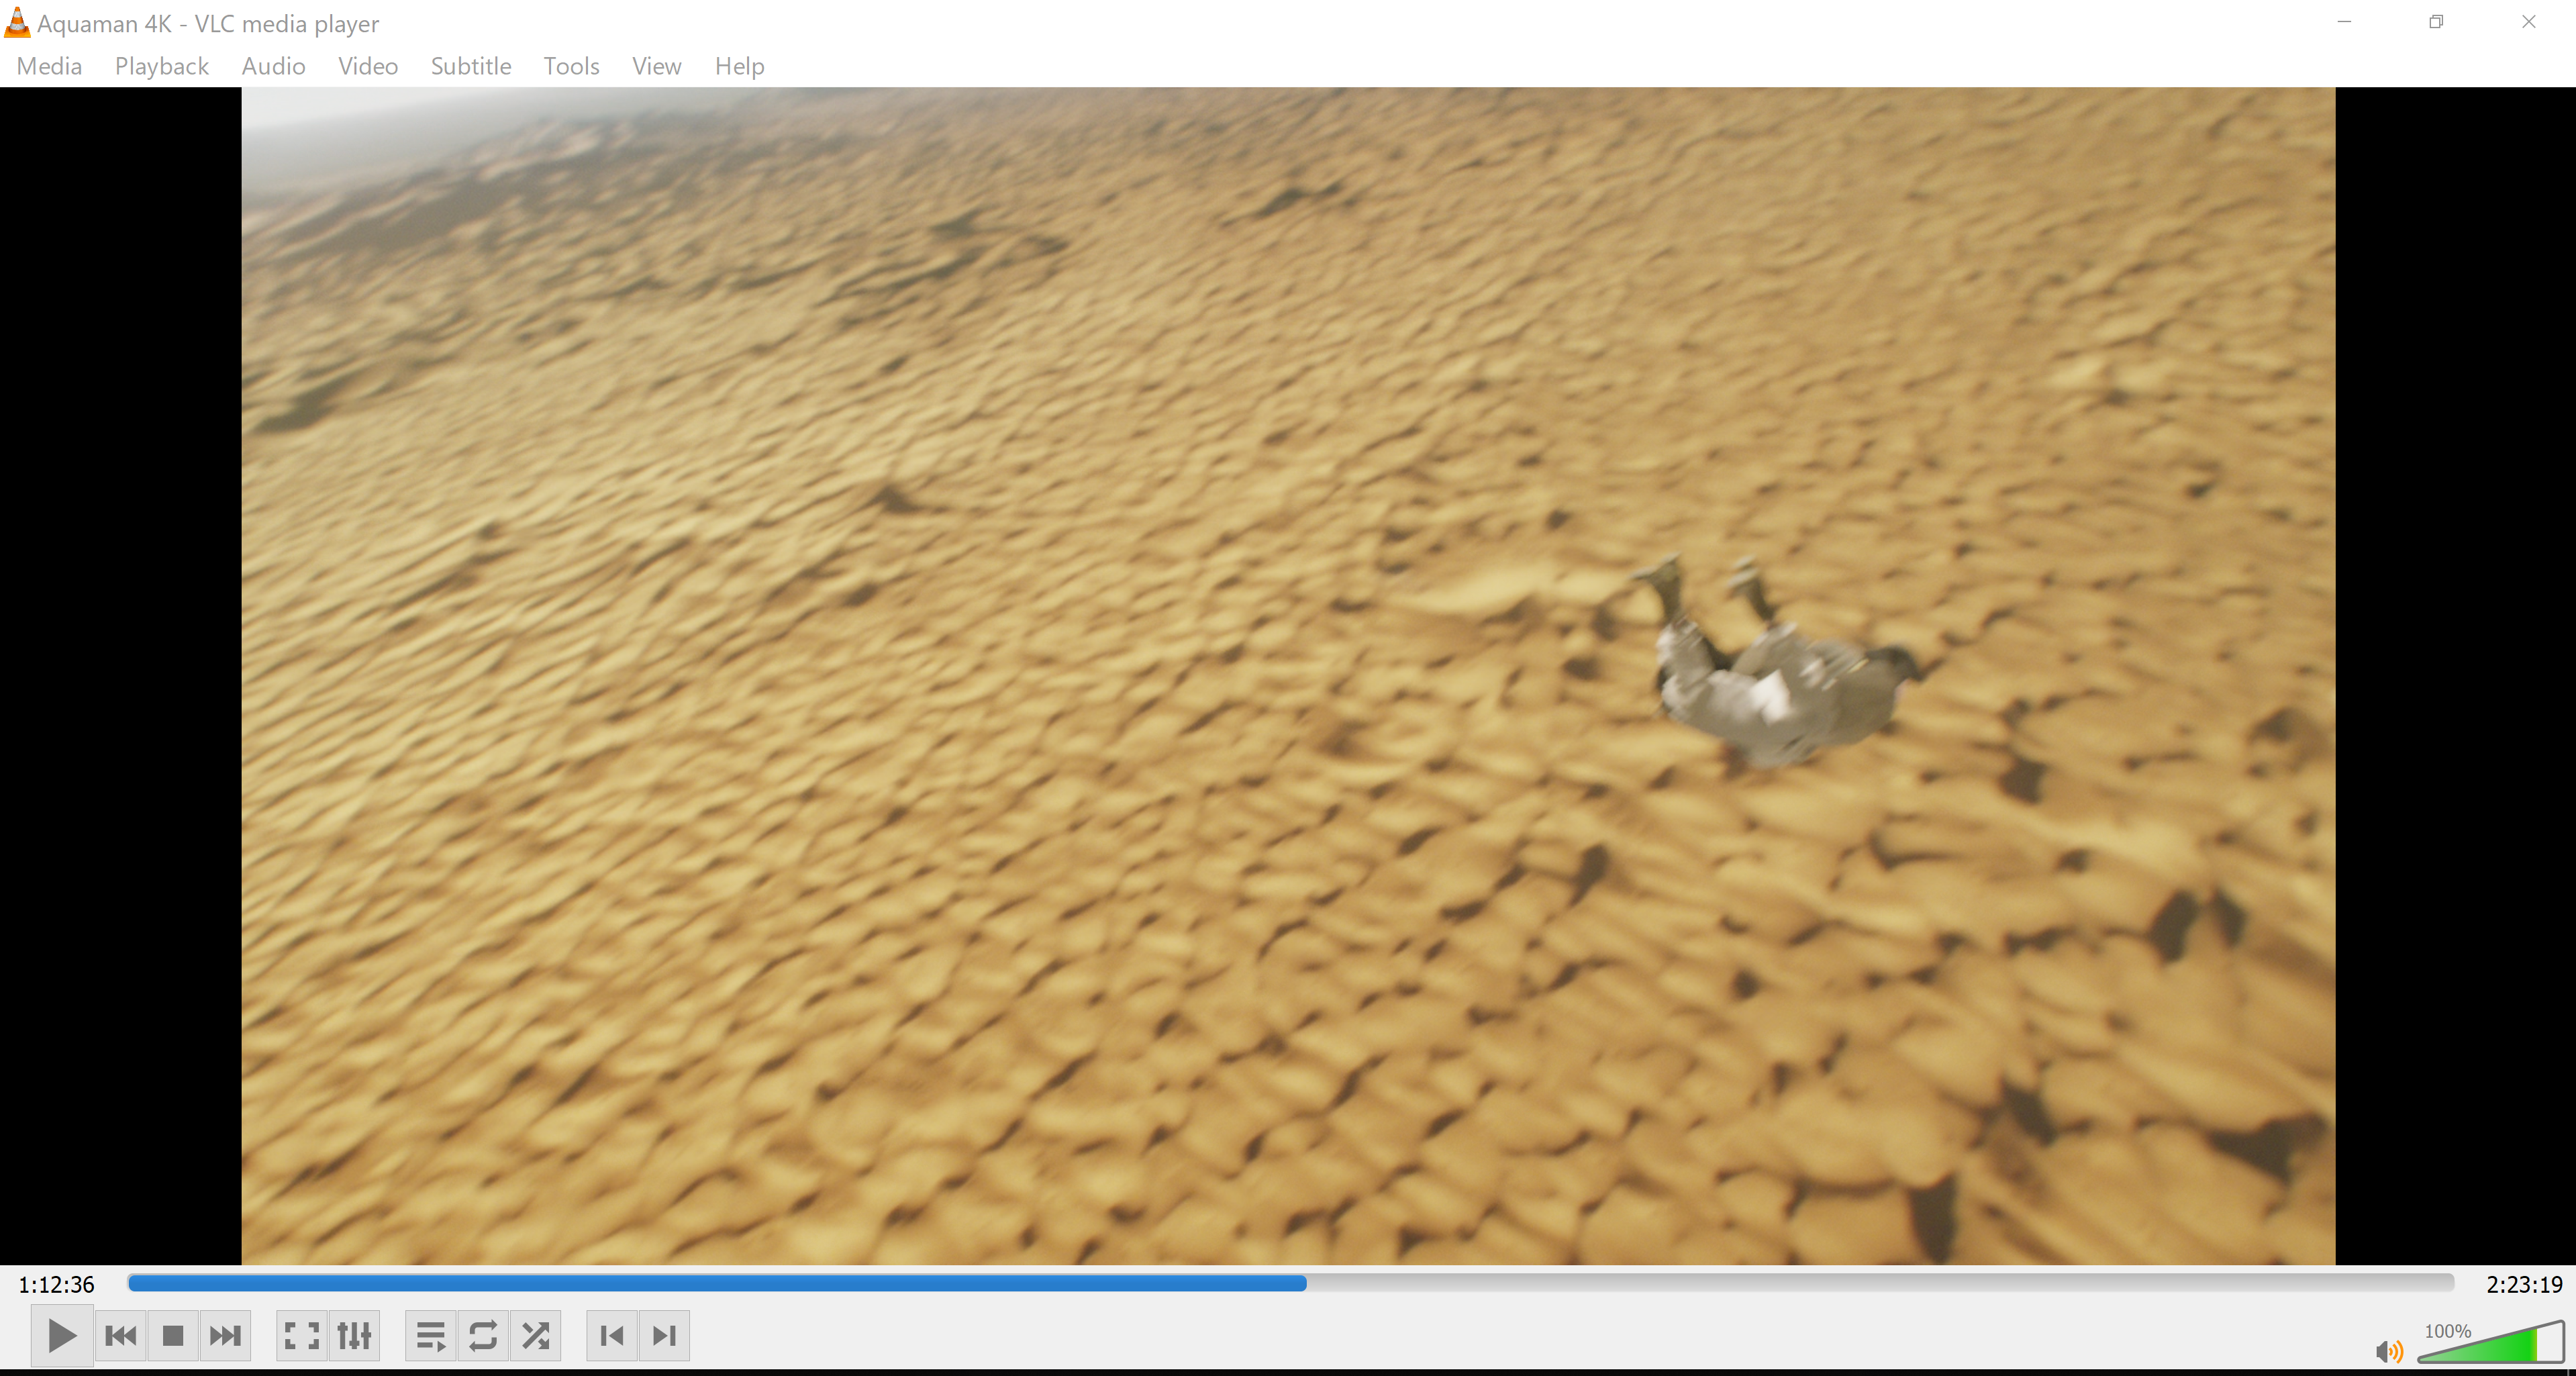Skip to previous media in playlist
2576x1376 pixels.
click(121, 1335)
